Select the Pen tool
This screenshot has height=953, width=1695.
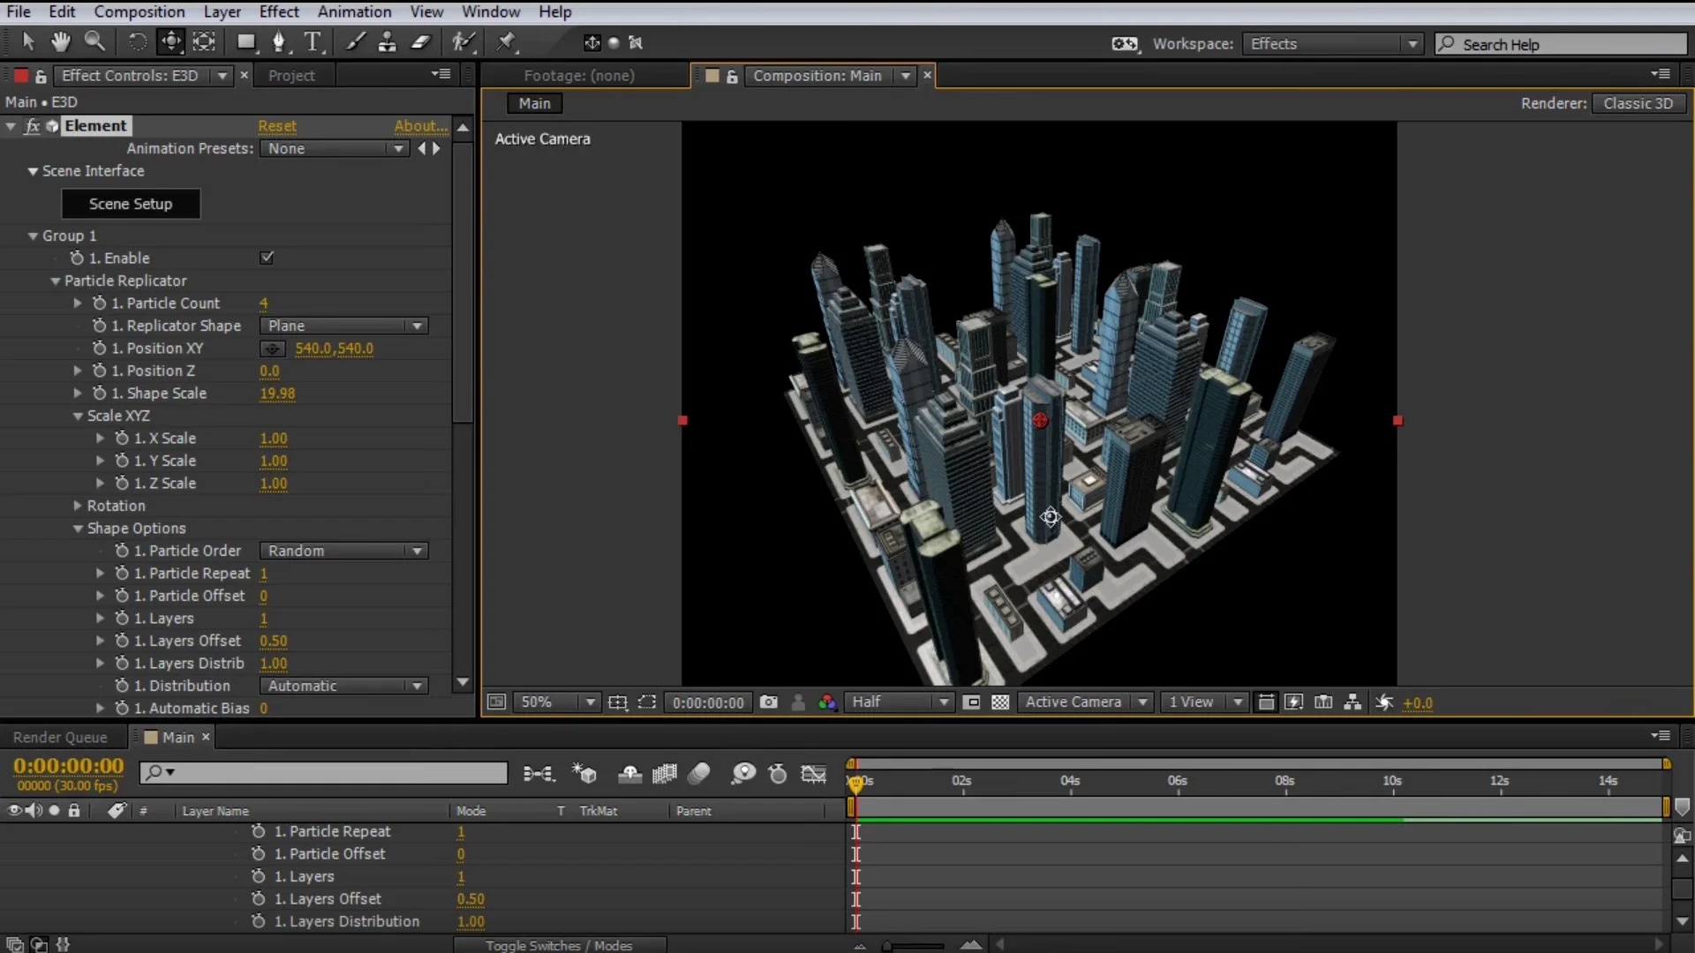click(279, 41)
